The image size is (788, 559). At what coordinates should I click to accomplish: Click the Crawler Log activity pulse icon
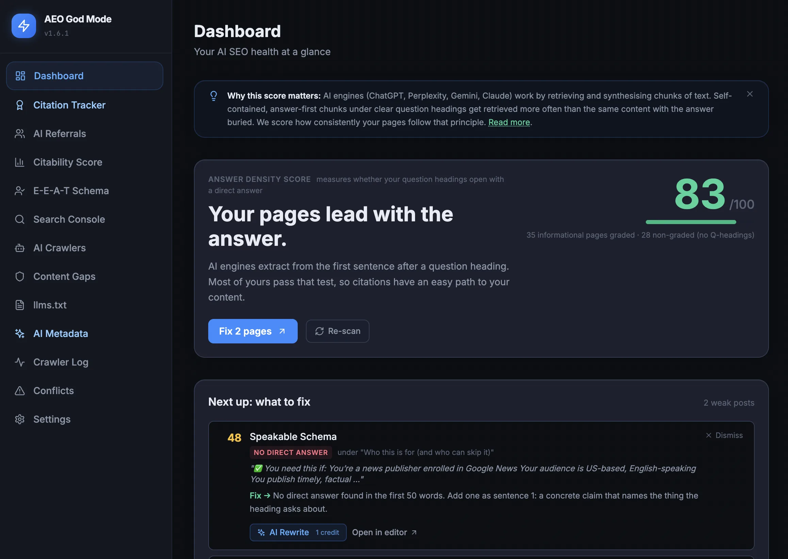pos(20,362)
